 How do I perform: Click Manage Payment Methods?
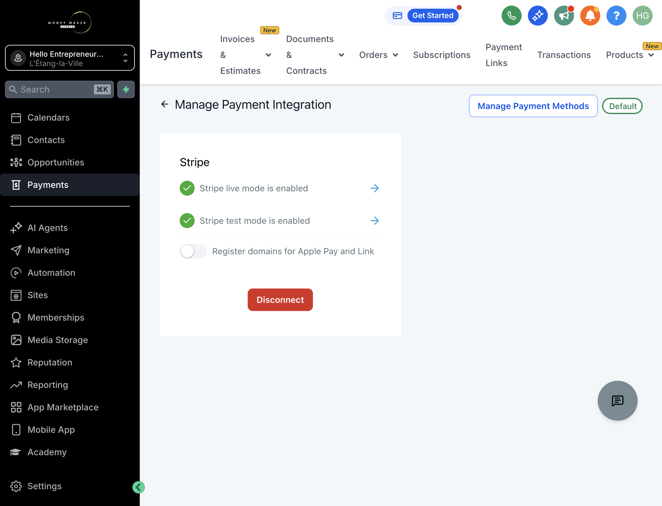point(533,106)
